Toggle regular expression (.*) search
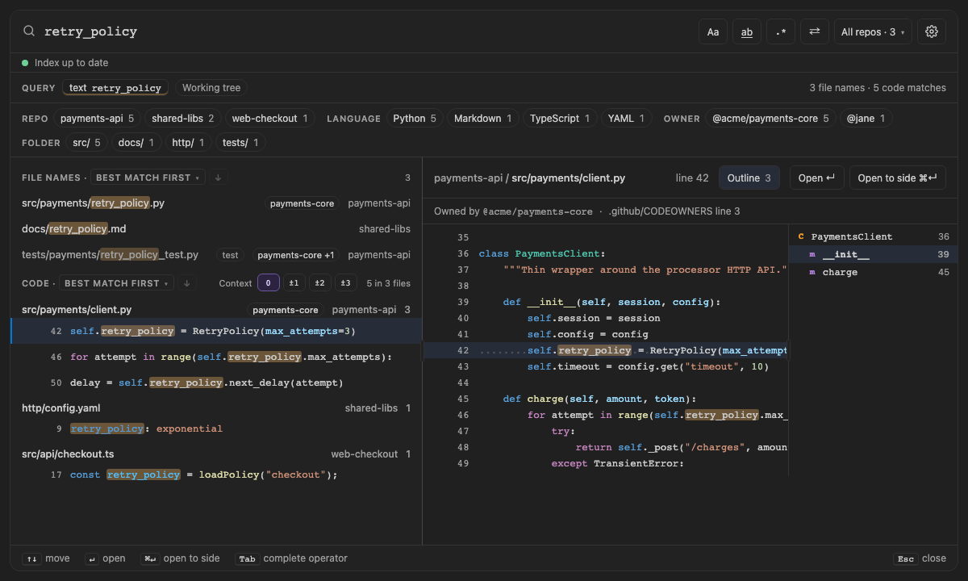This screenshot has width=968, height=581. coord(781,31)
